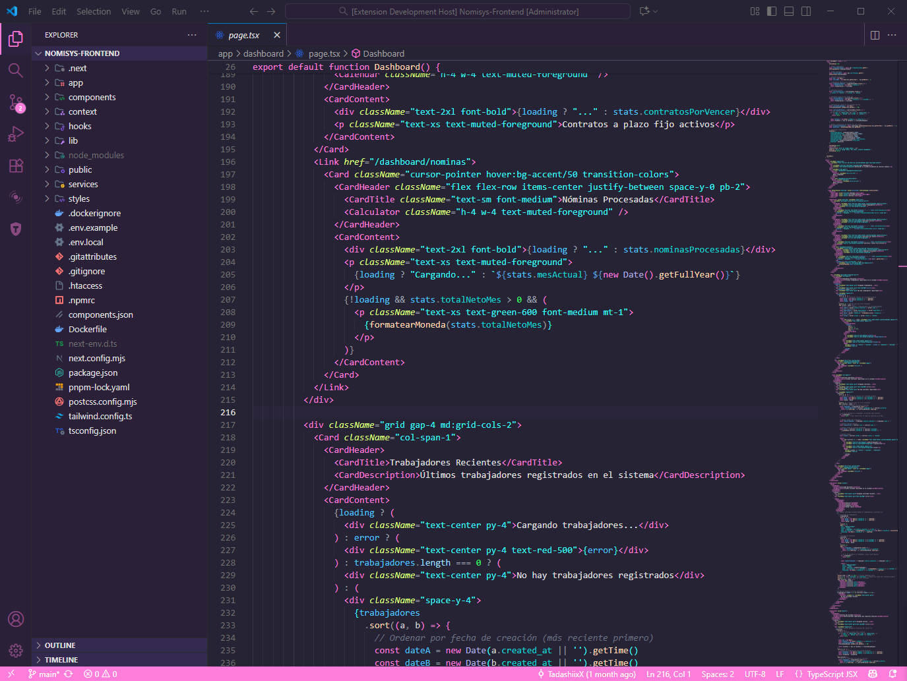The width and height of the screenshot is (907, 681).
Task: Toggle the bottom Panel visibility
Action: point(789,11)
